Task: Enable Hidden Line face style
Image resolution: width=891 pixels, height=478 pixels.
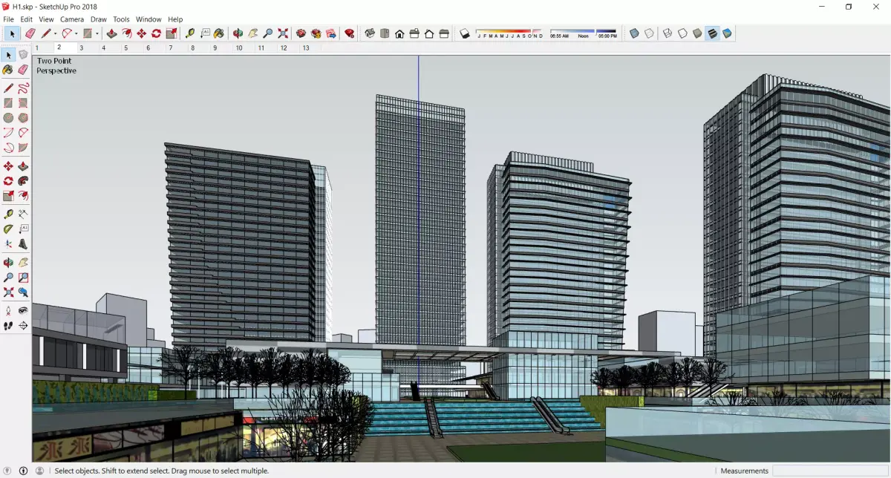Action: click(682, 33)
